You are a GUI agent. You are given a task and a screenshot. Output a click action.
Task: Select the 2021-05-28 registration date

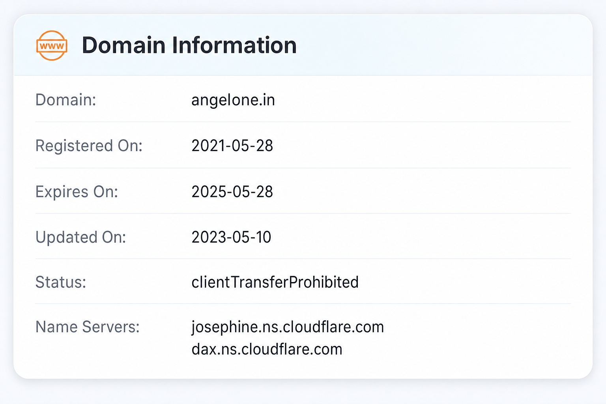(232, 146)
